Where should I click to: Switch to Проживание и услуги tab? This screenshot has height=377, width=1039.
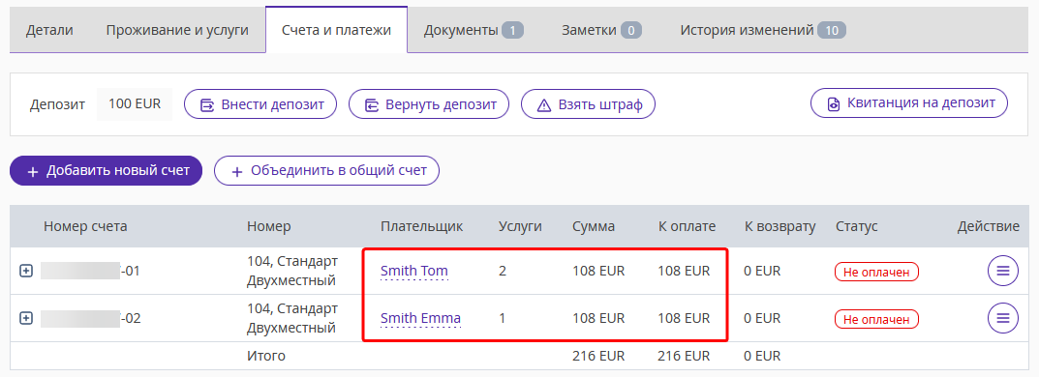click(x=177, y=30)
